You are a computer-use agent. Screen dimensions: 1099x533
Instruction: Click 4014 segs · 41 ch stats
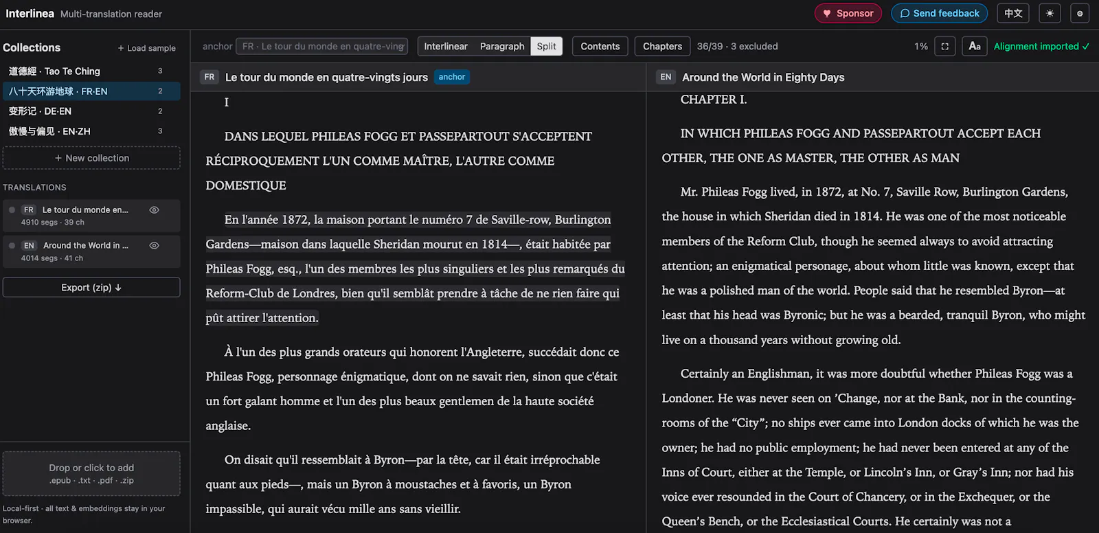[52, 258]
